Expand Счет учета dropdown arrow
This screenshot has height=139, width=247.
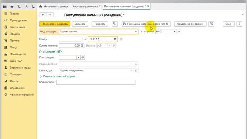[x=175, y=32]
